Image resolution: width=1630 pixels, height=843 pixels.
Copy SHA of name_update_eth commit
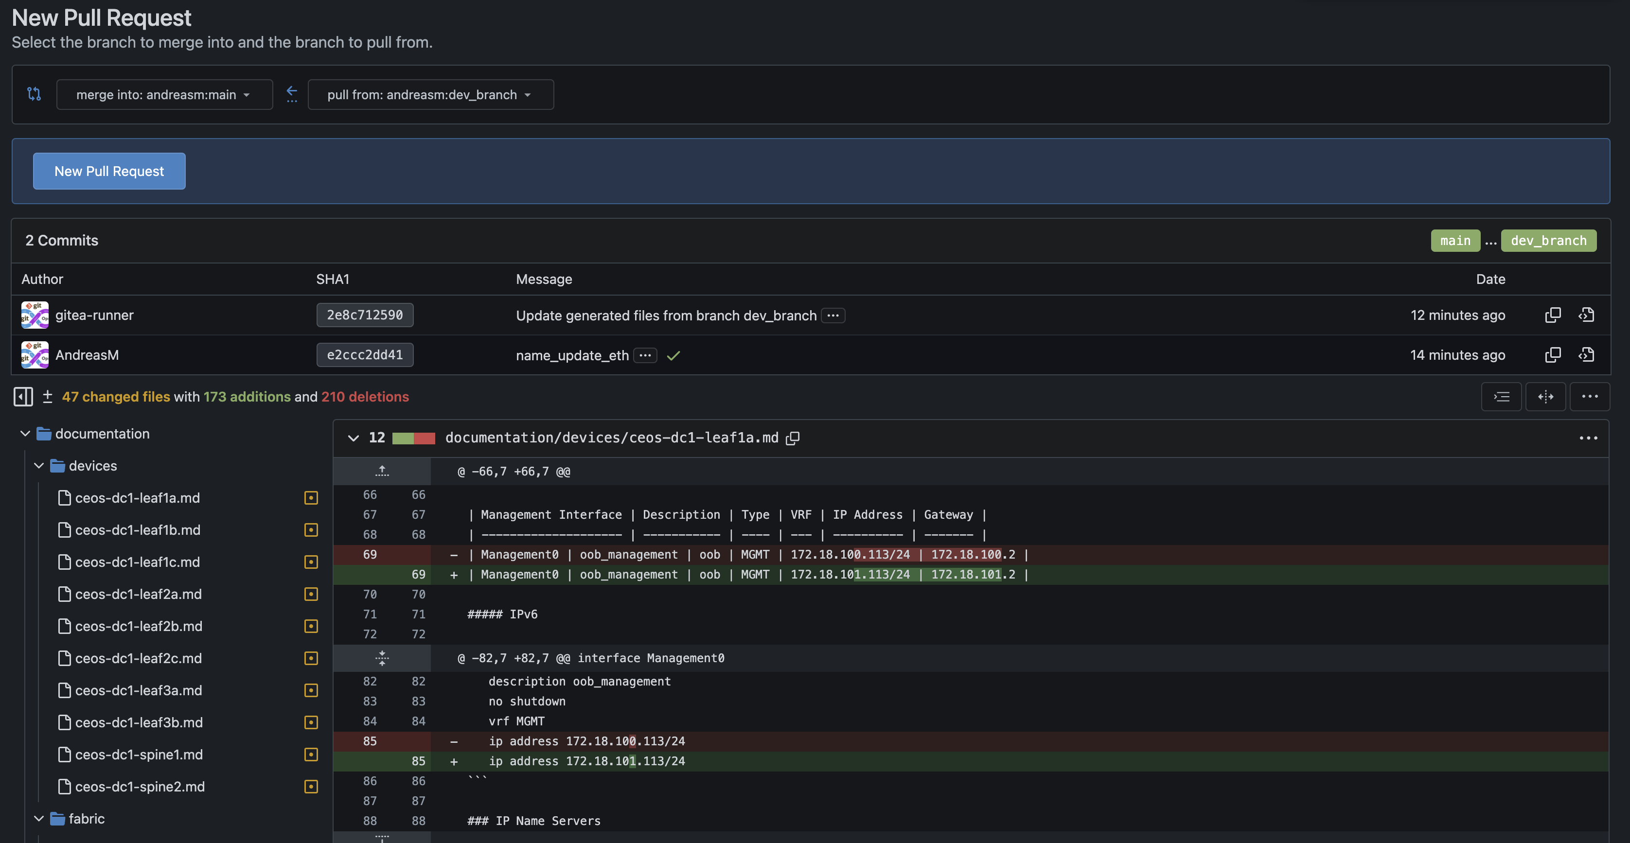1553,355
